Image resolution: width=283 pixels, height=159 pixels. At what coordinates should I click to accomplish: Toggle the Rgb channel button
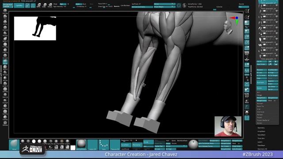pos(63,4)
